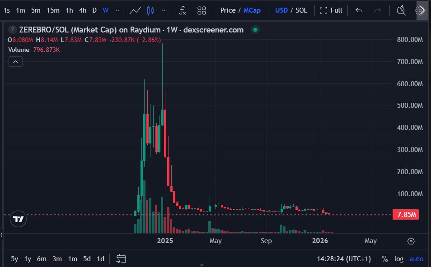Toggle log scale mode

[x=399, y=259]
